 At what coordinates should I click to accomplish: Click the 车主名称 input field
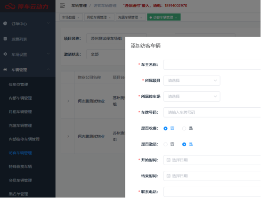[212, 64]
